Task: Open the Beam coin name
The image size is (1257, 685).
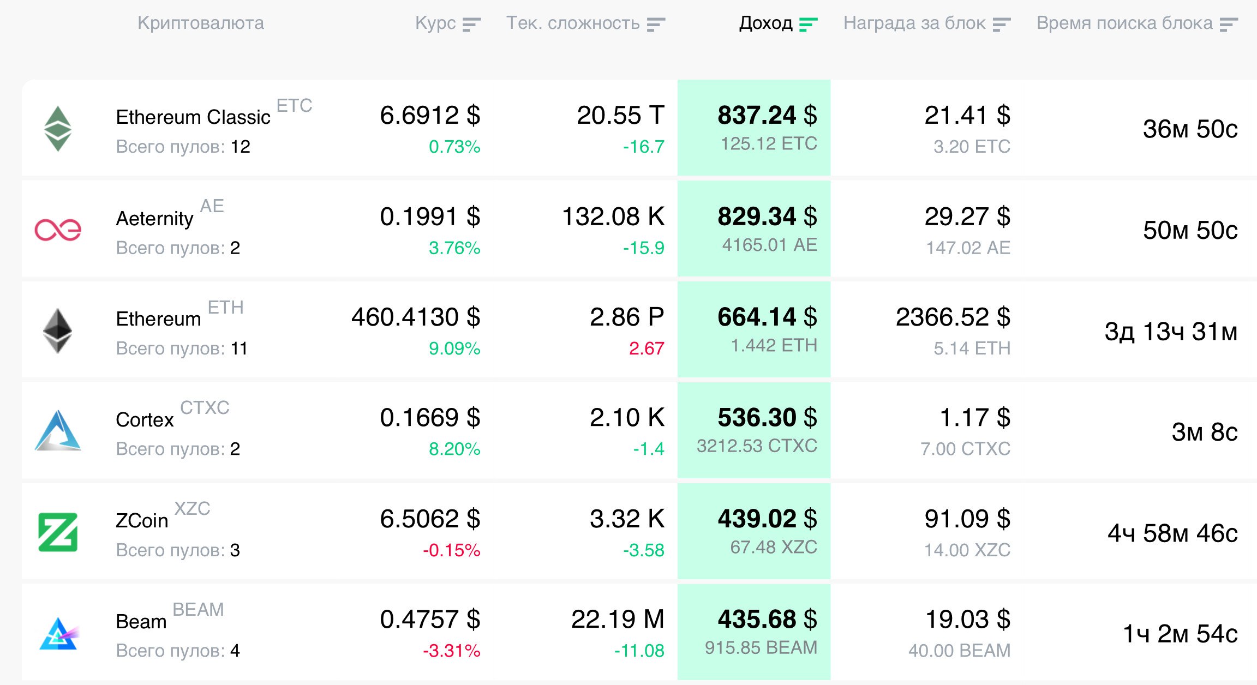Action: 141,622
